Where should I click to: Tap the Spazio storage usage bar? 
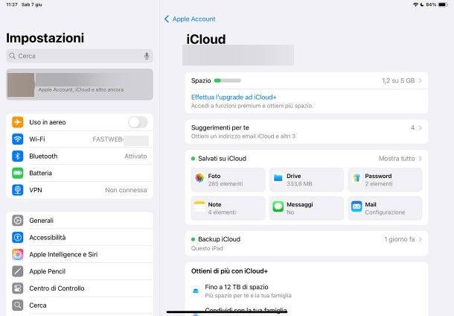(x=227, y=80)
